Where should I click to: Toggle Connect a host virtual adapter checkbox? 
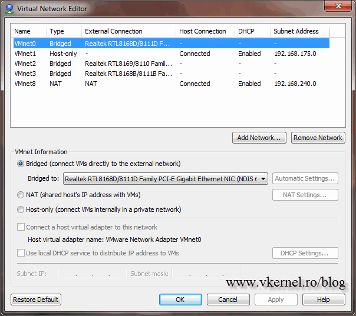click(21, 227)
